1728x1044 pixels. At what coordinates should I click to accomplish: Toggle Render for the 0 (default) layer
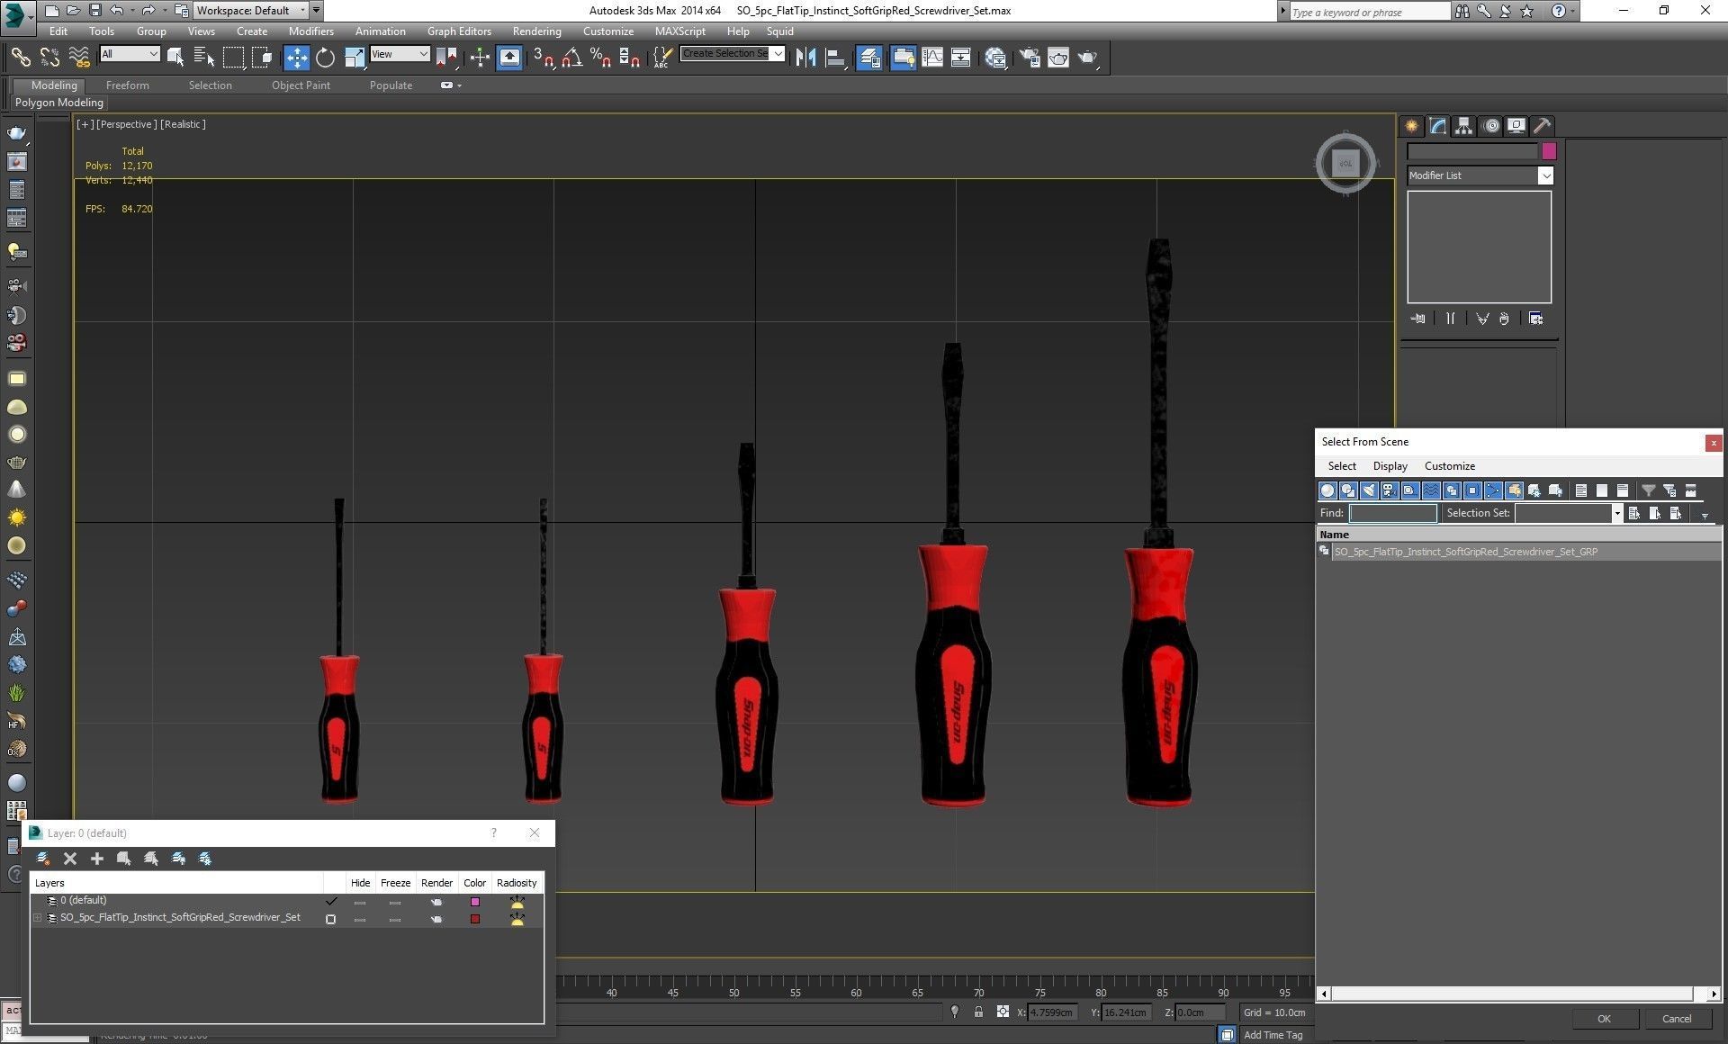pyautogui.click(x=436, y=902)
